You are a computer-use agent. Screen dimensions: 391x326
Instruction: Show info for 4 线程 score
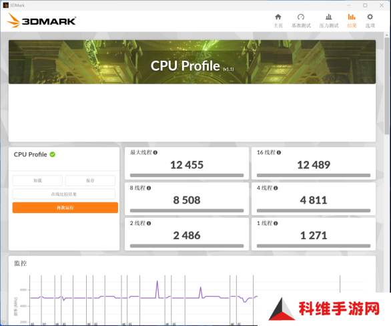(276, 188)
